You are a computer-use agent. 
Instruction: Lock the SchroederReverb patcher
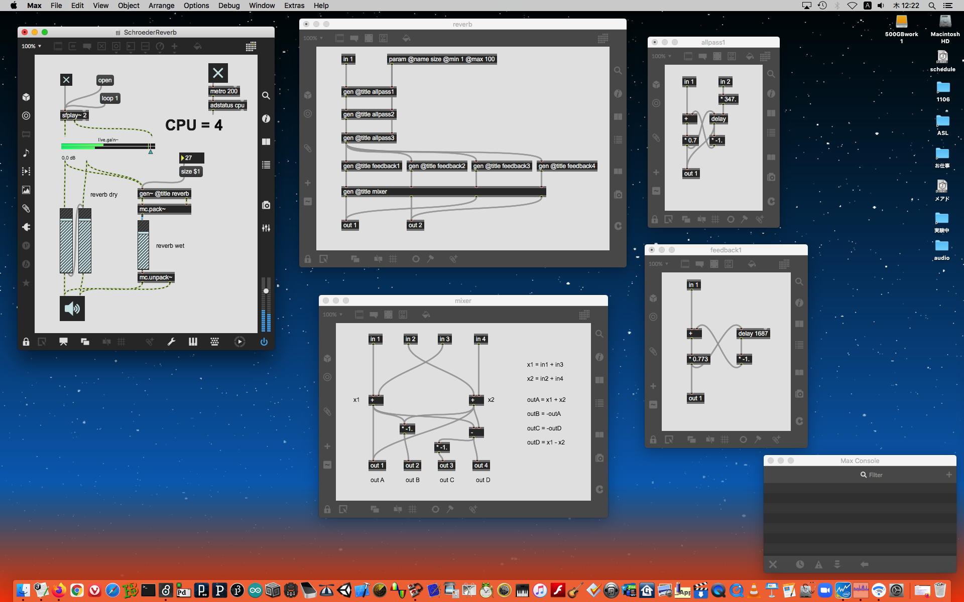[26, 342]
